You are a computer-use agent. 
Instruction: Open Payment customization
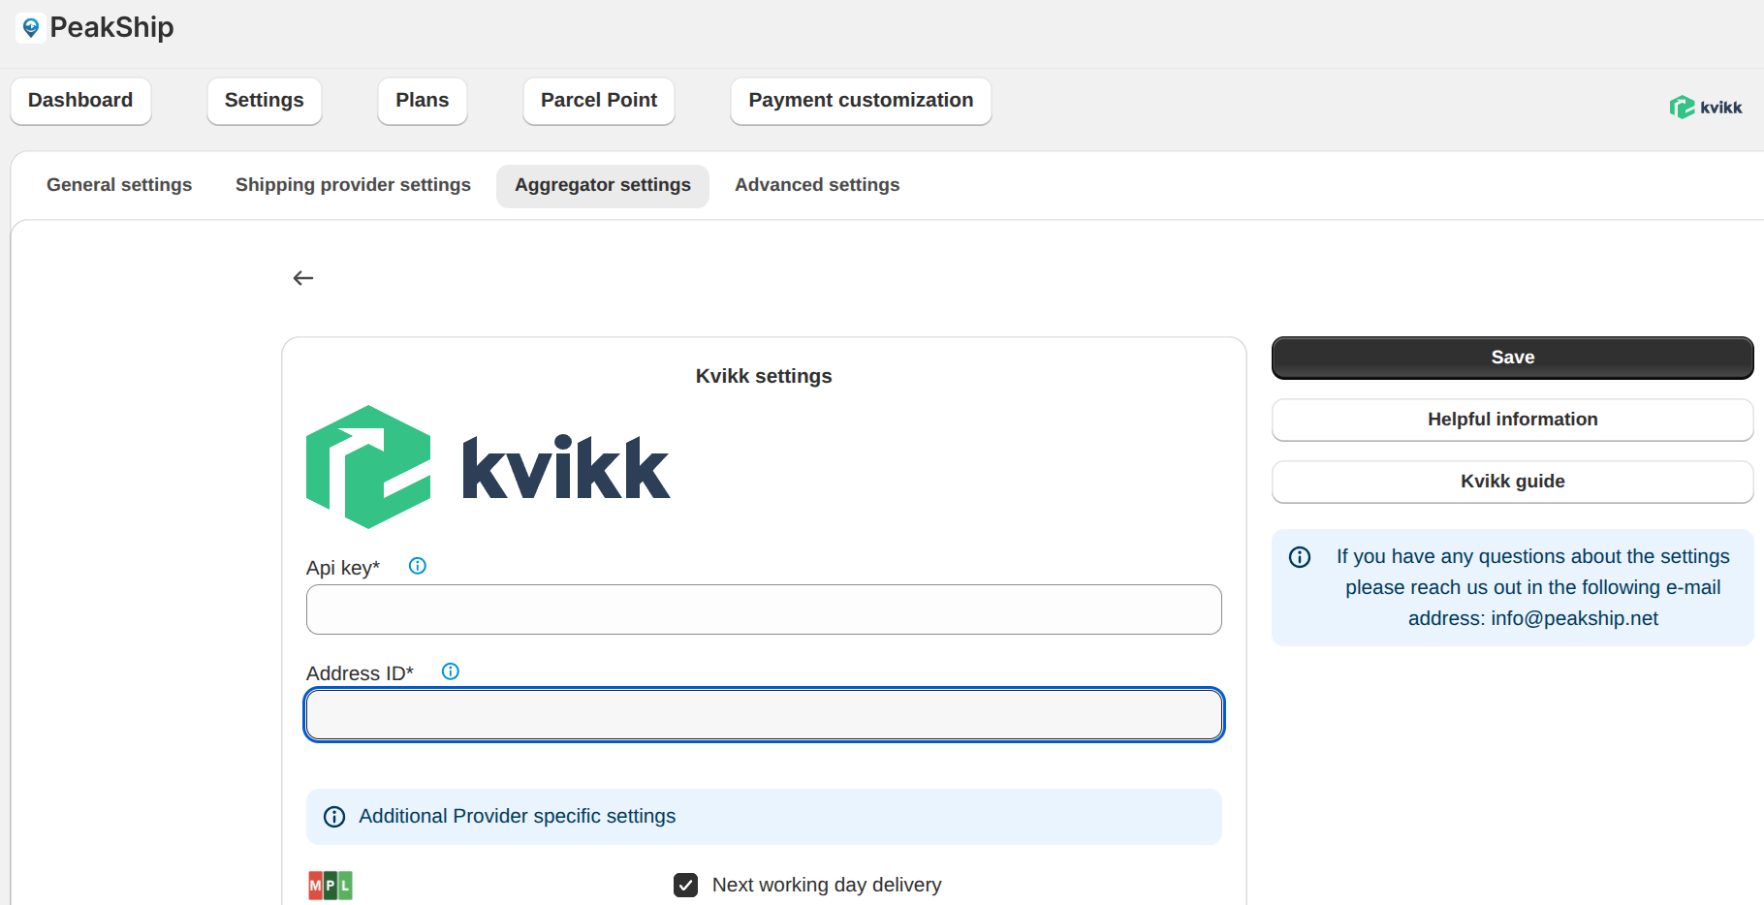(x=860, y=100)
